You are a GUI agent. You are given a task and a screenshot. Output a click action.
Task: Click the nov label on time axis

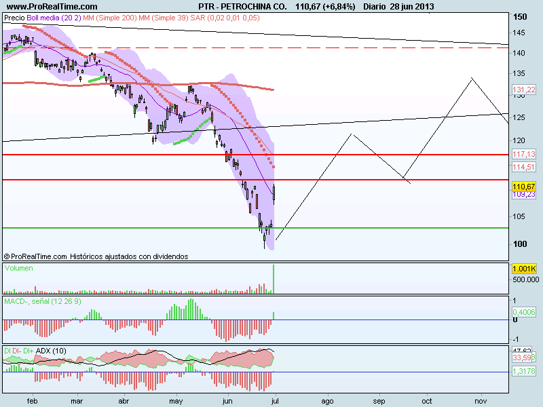(x=481, y=401)
